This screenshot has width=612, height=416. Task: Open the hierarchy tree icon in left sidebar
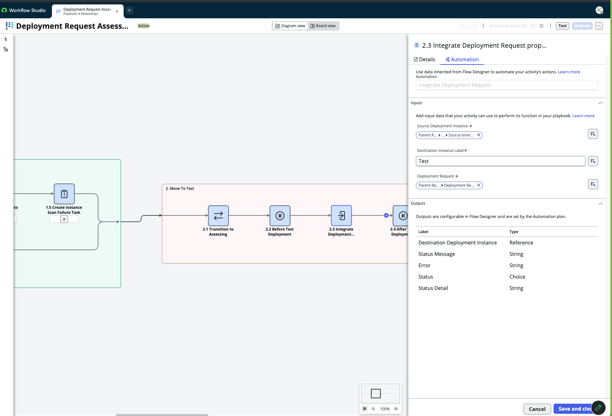(6, 49)
